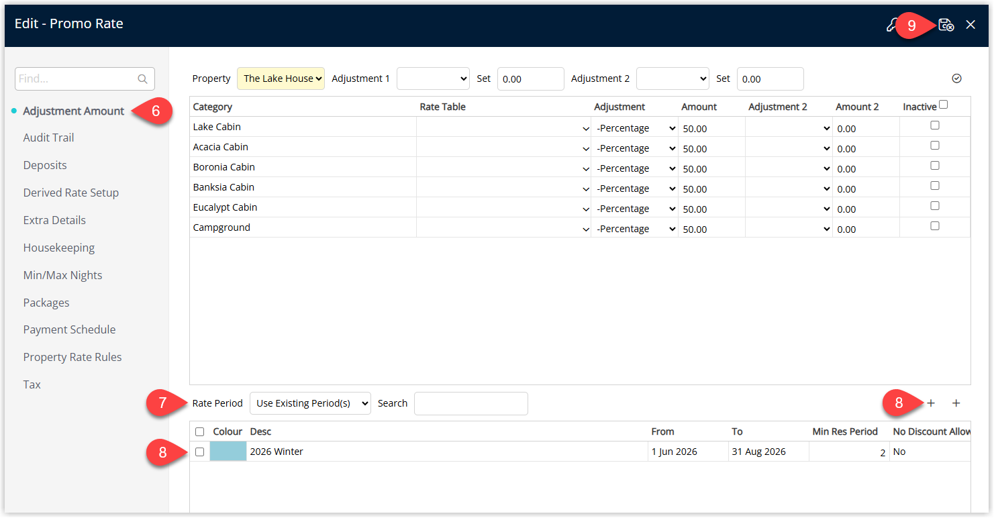Viewport: 994px width, 518px height.
Task: Open the Audit Trail section
Action: pos(48,138)
